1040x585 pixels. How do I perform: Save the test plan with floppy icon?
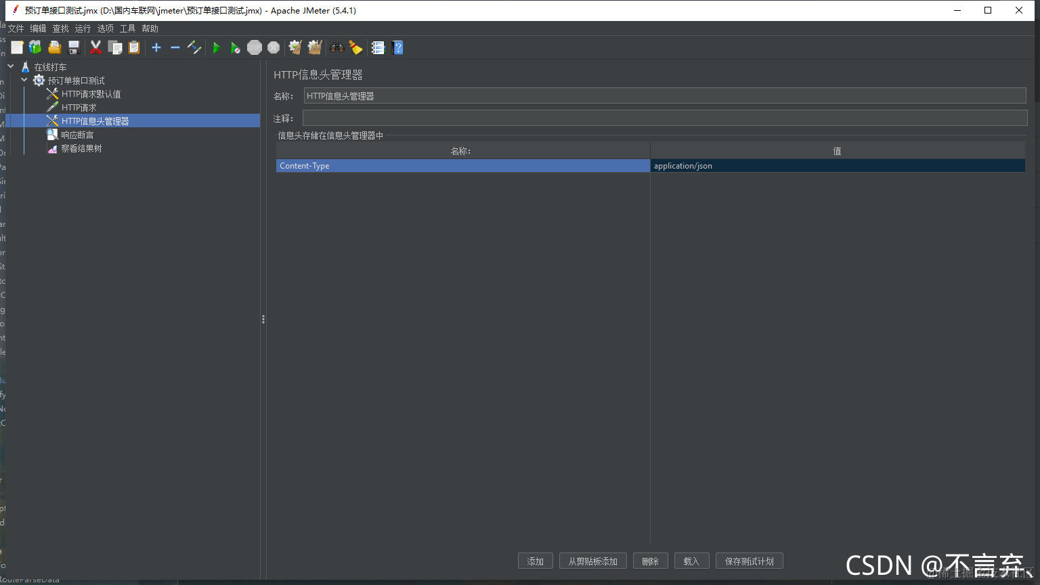pyautogui.click(x=74, y=47)
